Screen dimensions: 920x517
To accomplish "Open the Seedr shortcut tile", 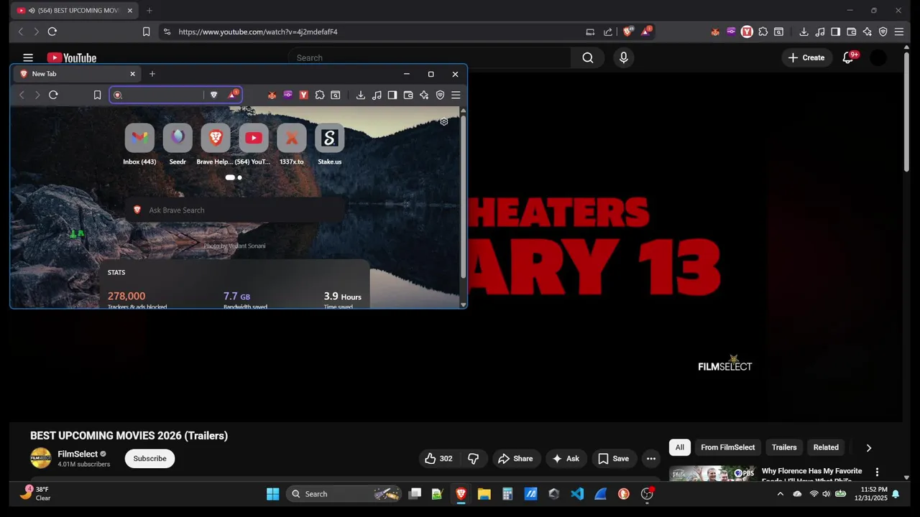I will click(178, 144).
